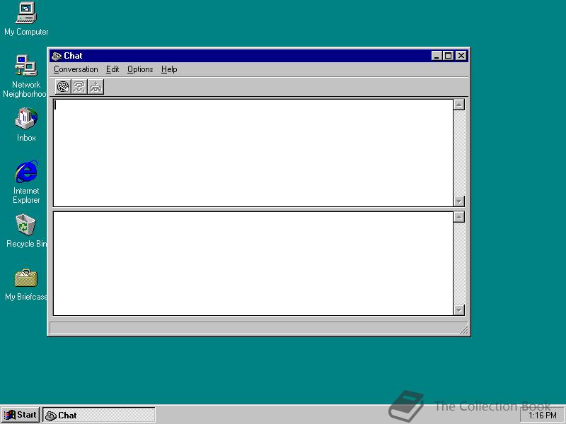Click upper pane scroll up arrow
Image resolution: width=566 pixels, height=424 pixels.
pyautogui.click(x=458, y=105)
